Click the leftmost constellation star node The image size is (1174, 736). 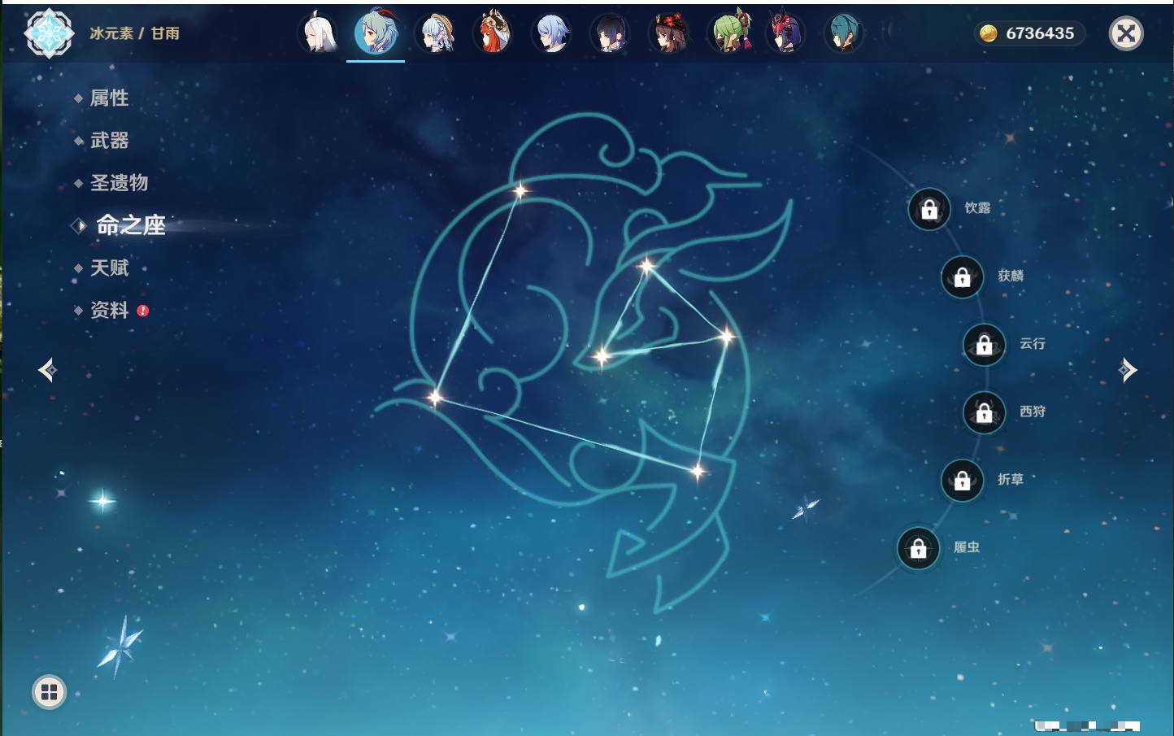click(x=436, y=398)
